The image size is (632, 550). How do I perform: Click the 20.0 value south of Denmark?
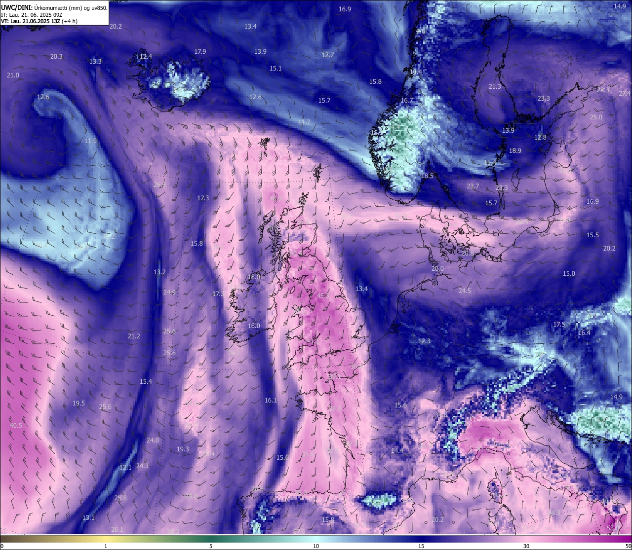[x=437, y=269]
